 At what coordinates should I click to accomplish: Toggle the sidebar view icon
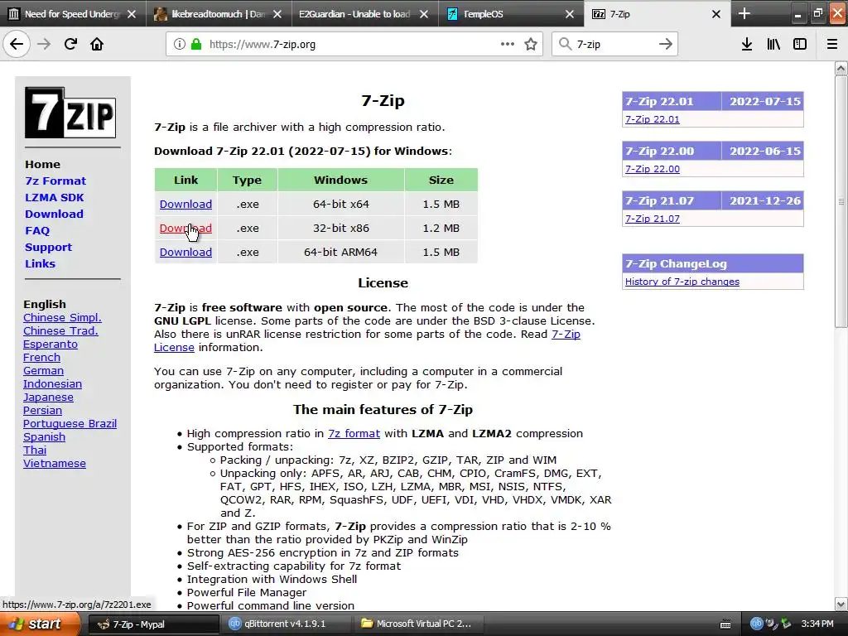pyautogui.click(x=800, y=45)
